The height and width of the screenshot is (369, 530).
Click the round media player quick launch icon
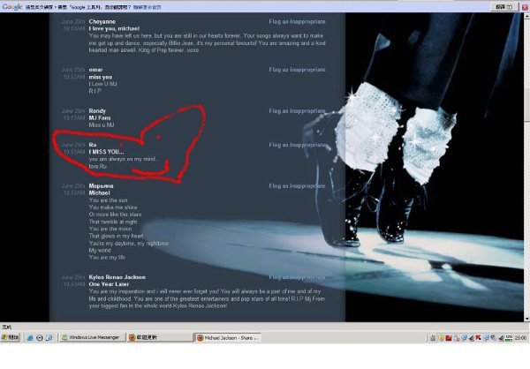(x=39, y=337)
